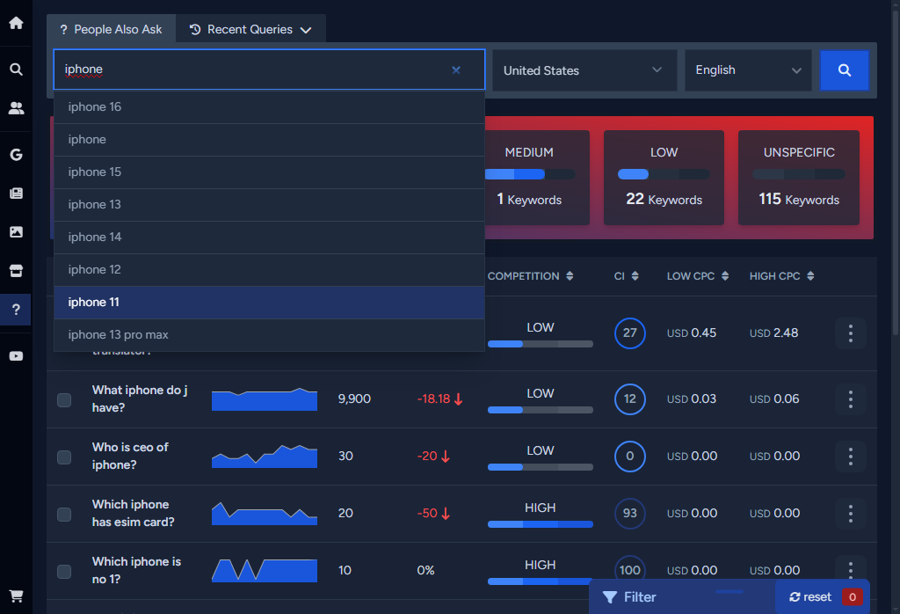This screenshot has width=900, height=614.
Task: Open the YouTube icon in sidebar
Action: tap(16, 356)
